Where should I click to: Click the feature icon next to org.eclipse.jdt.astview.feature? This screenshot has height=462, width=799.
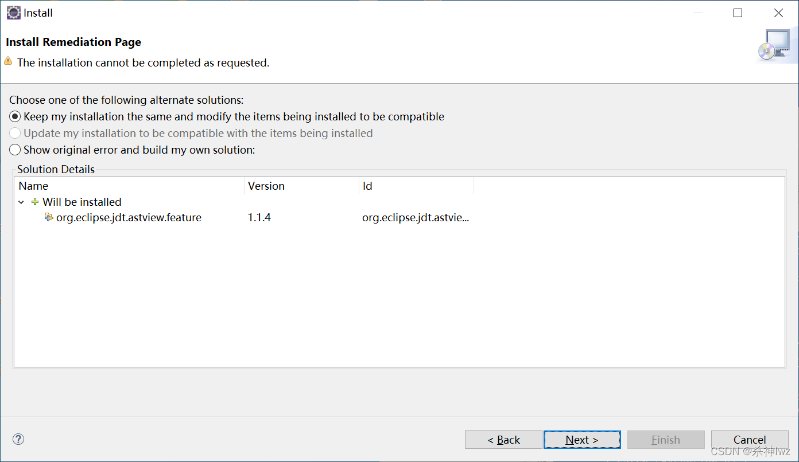(49, 217)
